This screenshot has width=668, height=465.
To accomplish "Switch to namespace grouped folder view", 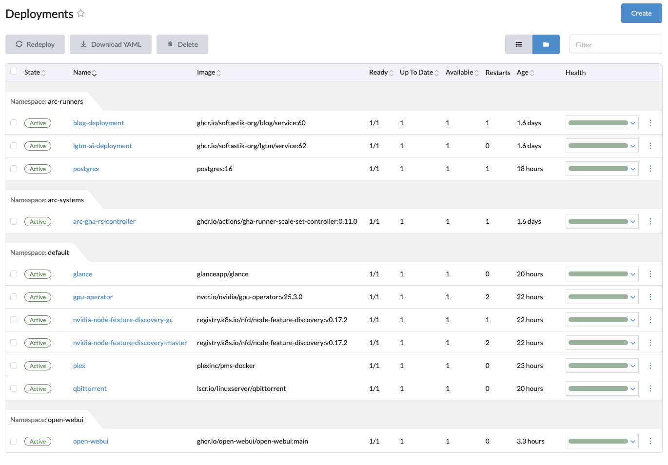I will (x=546, y=44).
